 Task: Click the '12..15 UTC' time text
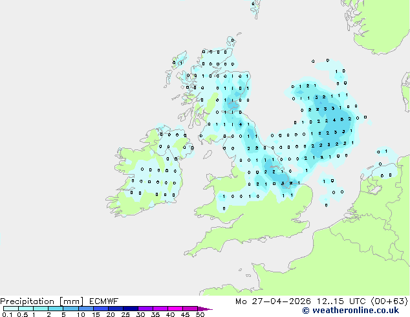[341, 301]
